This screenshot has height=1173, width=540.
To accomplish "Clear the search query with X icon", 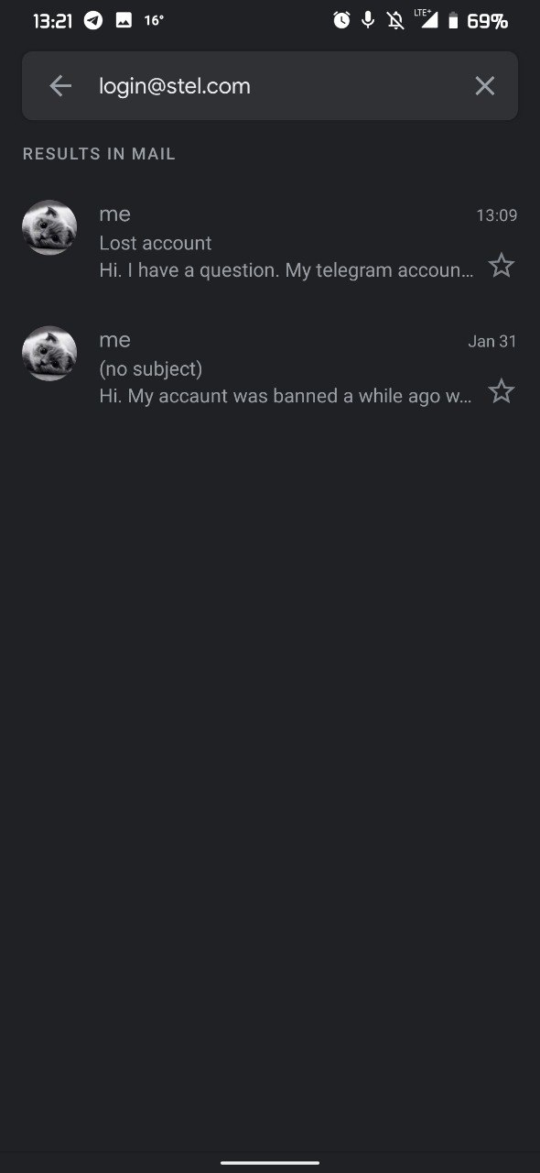I will tap(484, 86).
